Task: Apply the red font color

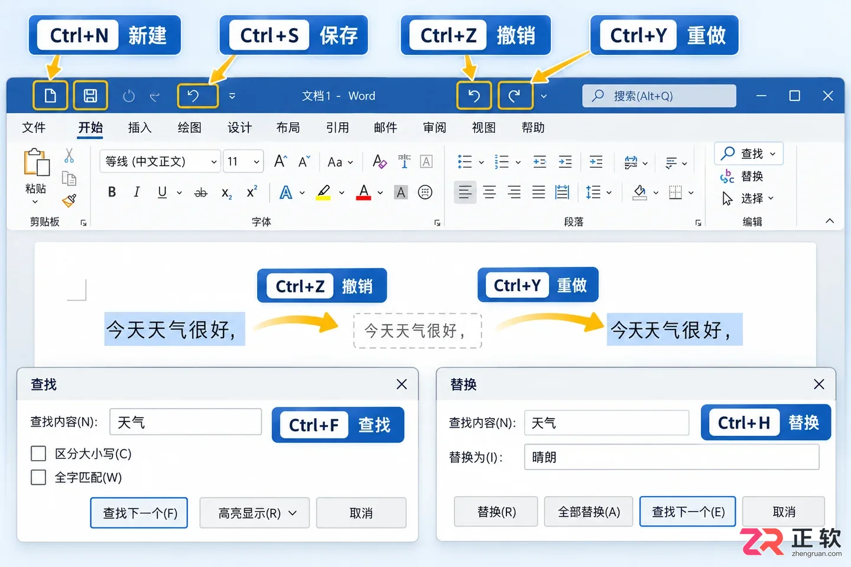Action: coord(363,193)
